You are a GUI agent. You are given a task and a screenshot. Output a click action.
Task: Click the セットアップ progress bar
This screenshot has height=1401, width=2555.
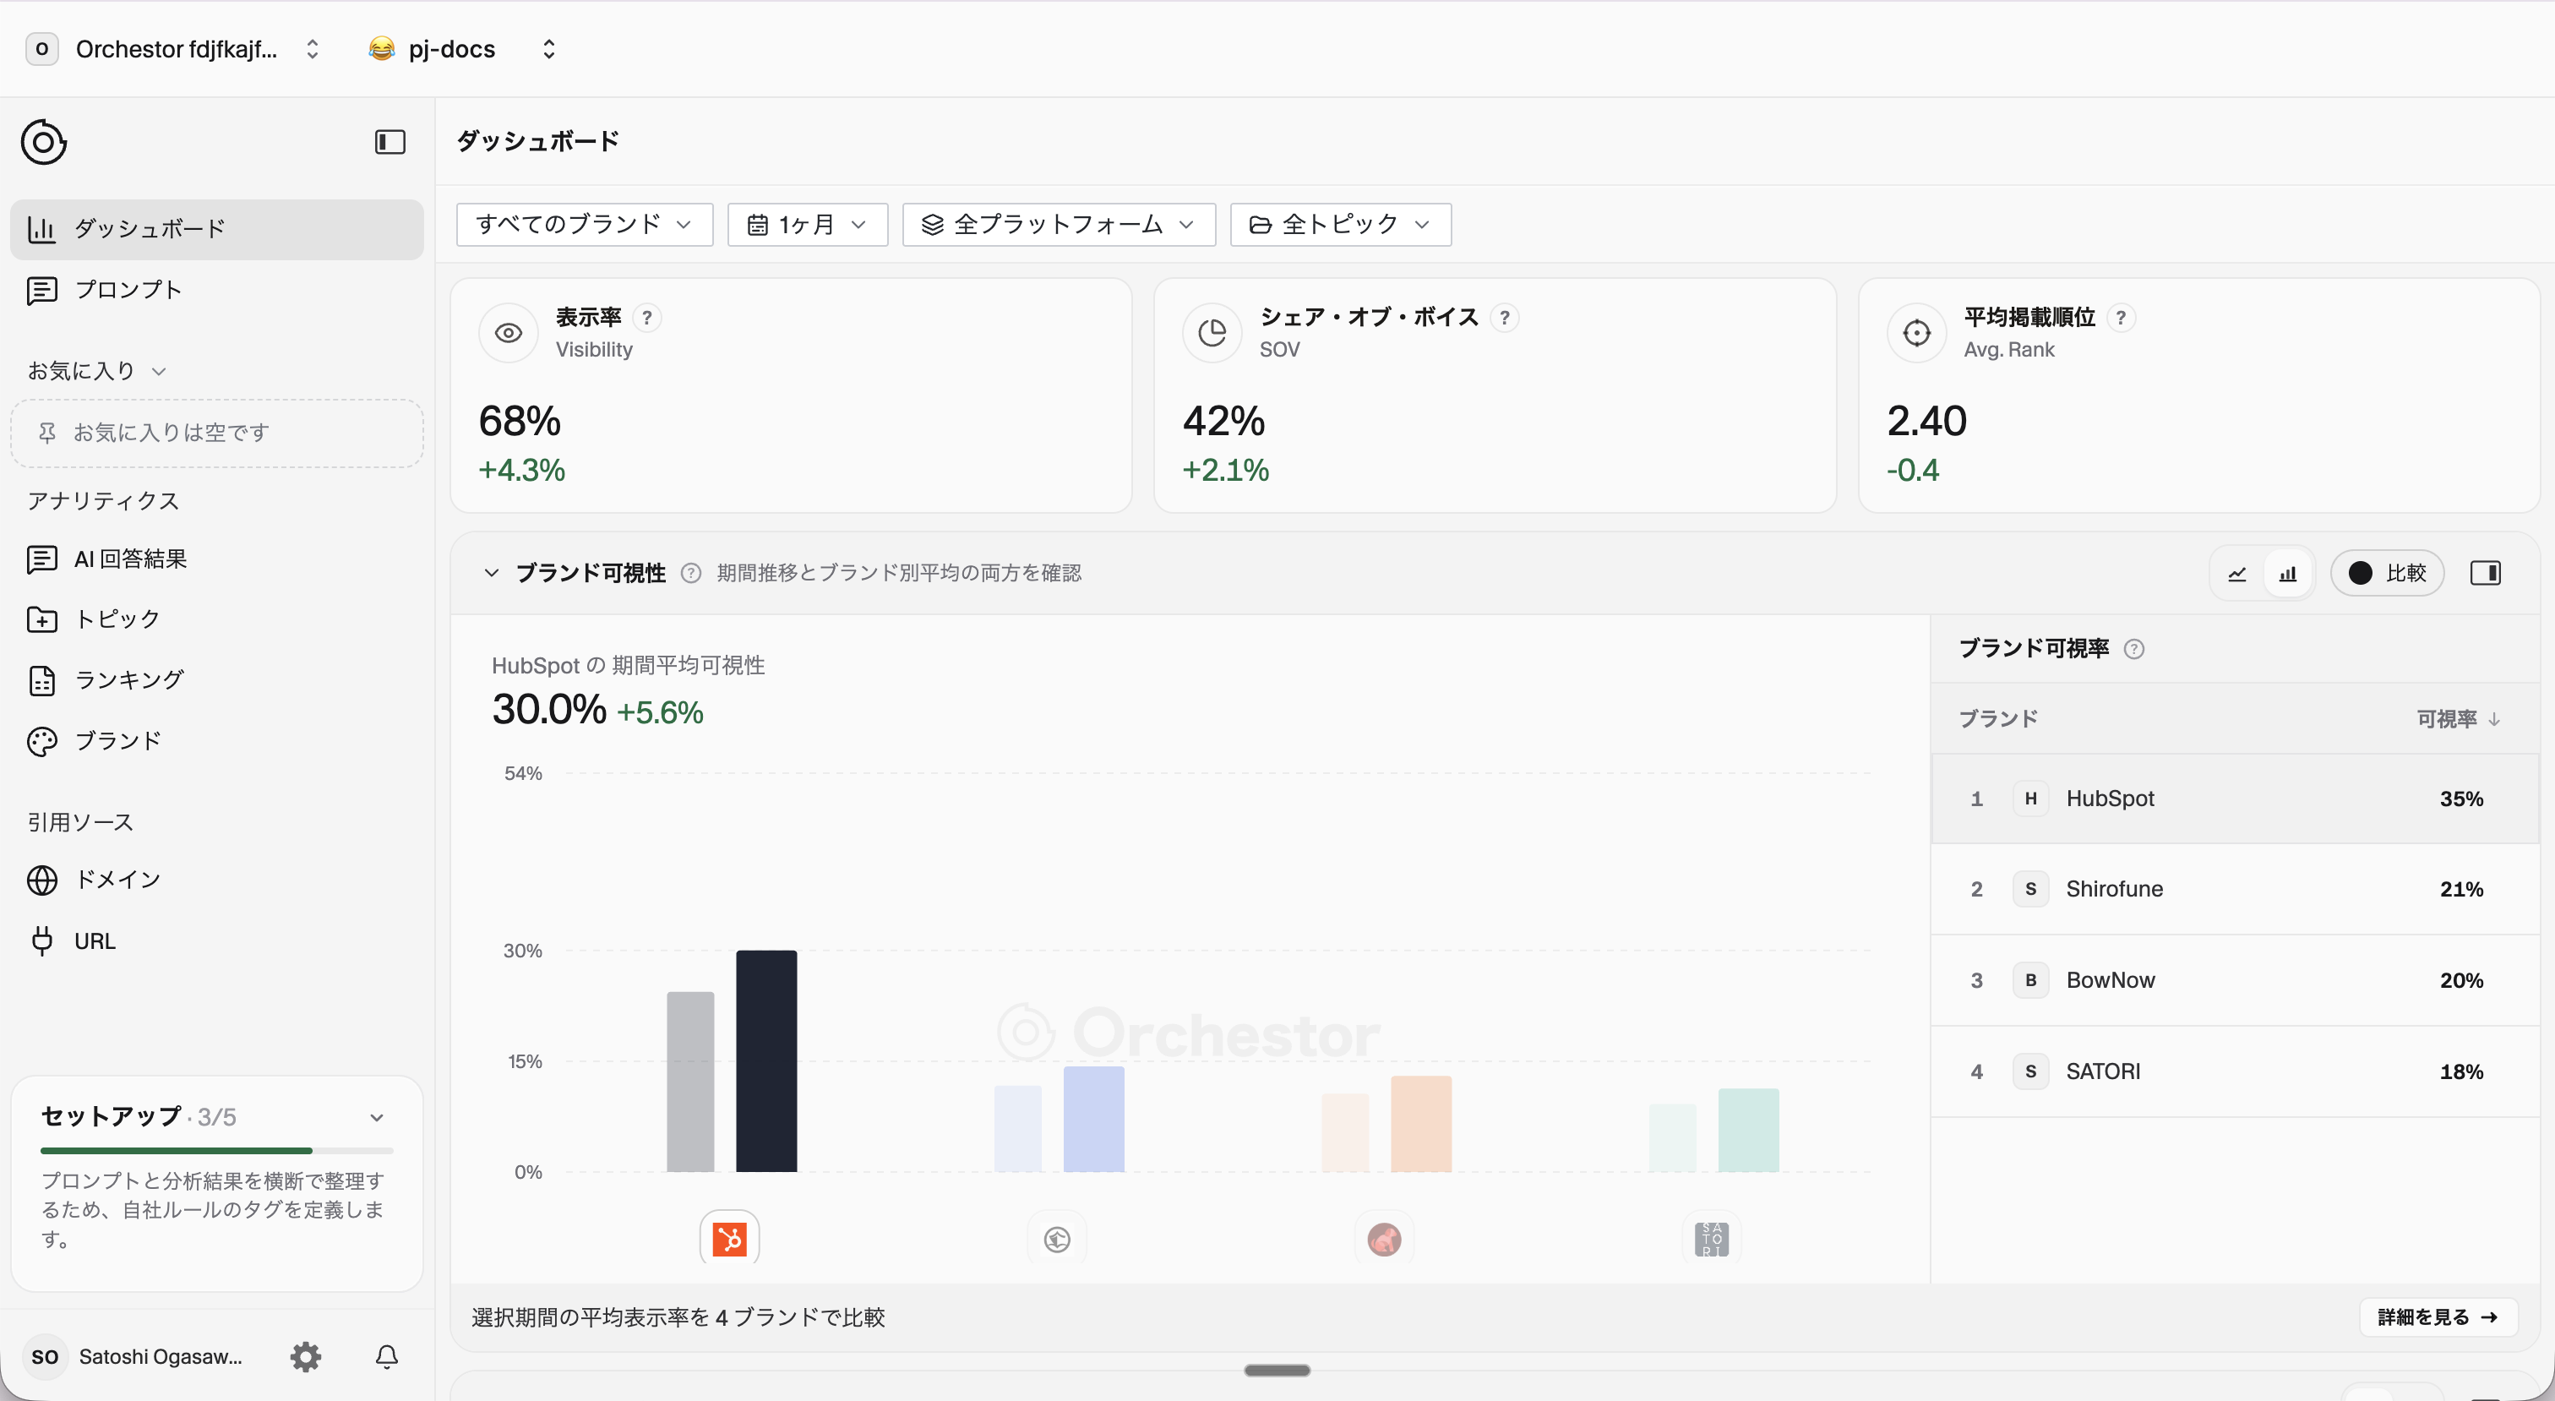[216, 1151]
